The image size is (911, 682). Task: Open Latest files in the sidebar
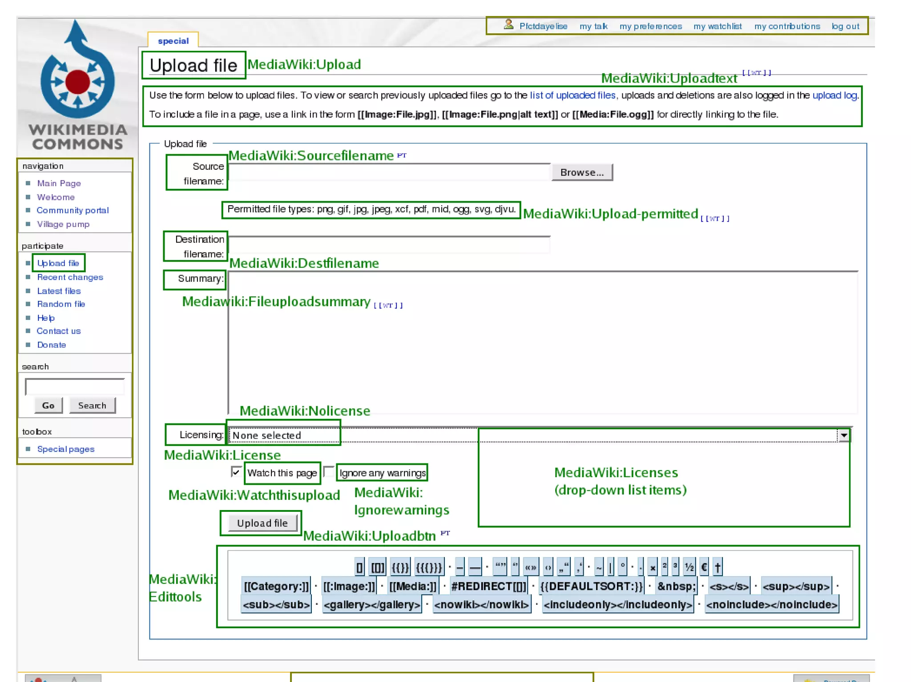[59, 291]
